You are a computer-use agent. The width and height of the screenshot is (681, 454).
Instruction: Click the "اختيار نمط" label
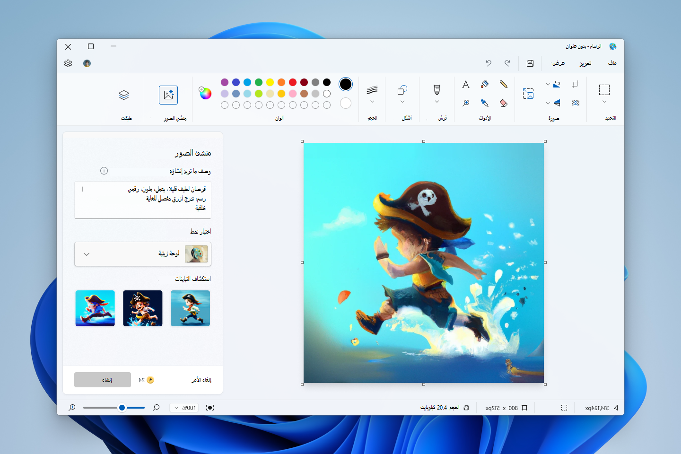click(x=201, y=231)
